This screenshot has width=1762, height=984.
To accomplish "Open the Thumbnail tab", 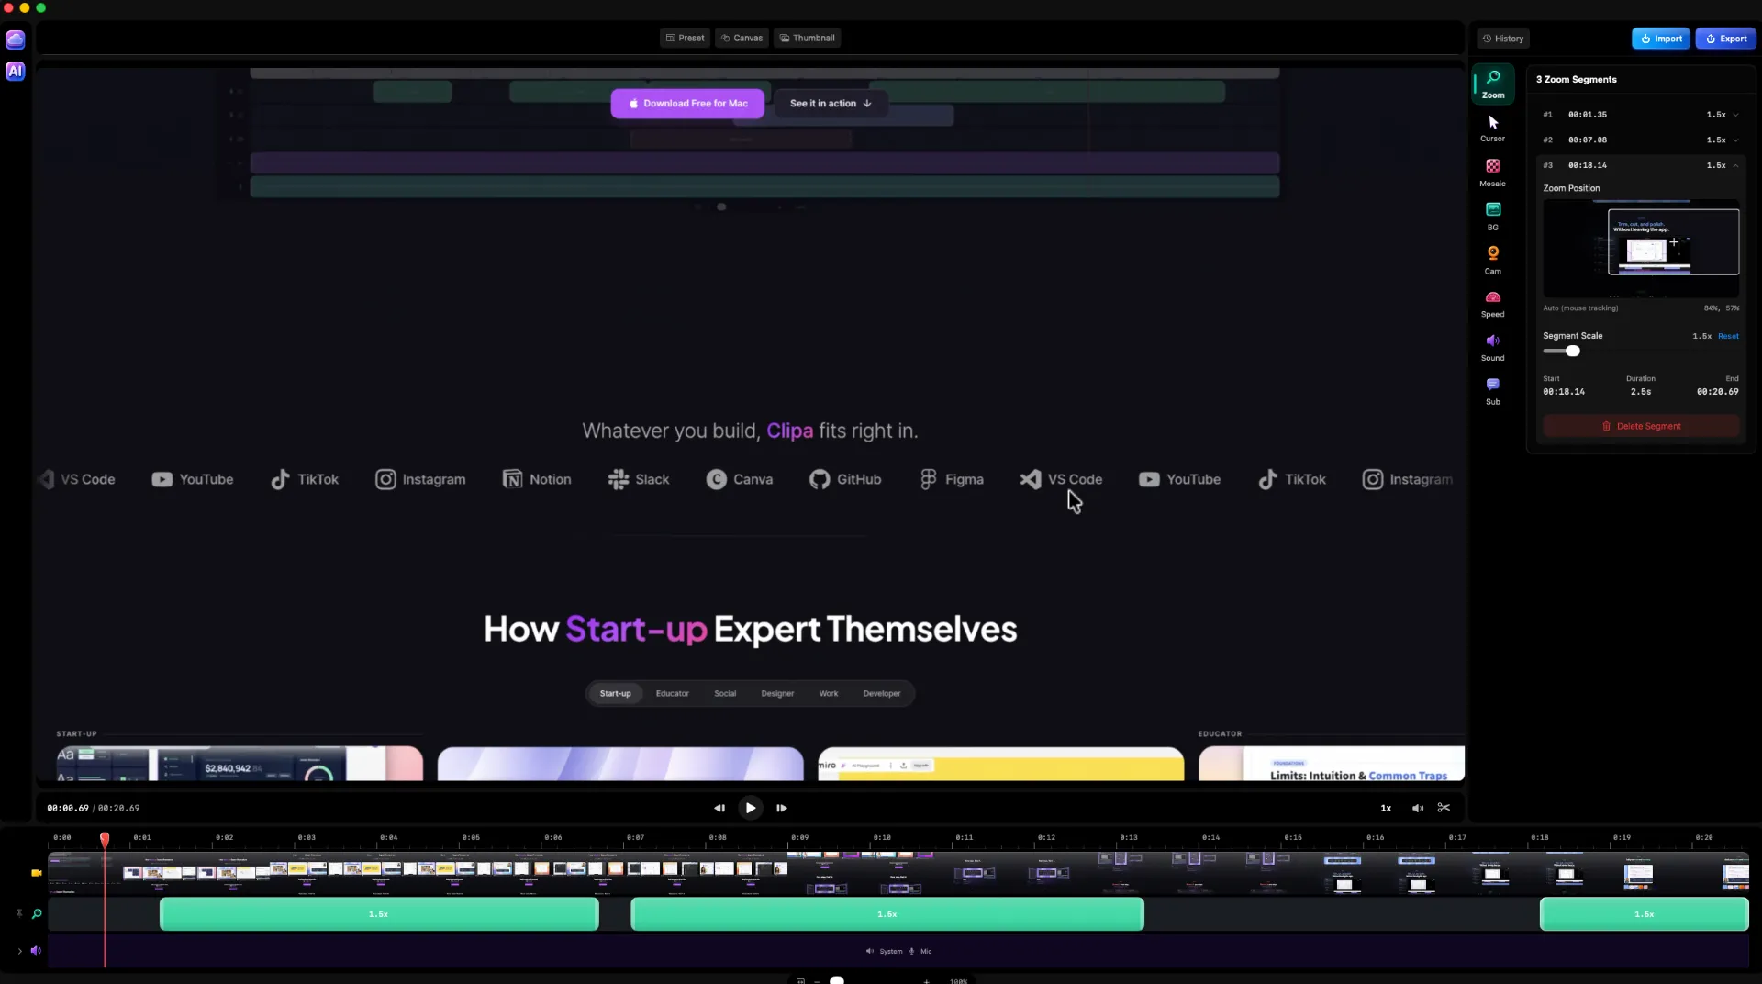I will [808, 38].
